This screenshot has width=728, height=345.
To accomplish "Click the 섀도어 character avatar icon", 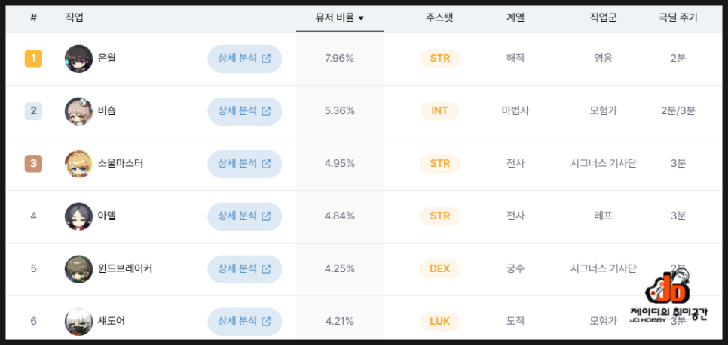I will tap(78, 322).
